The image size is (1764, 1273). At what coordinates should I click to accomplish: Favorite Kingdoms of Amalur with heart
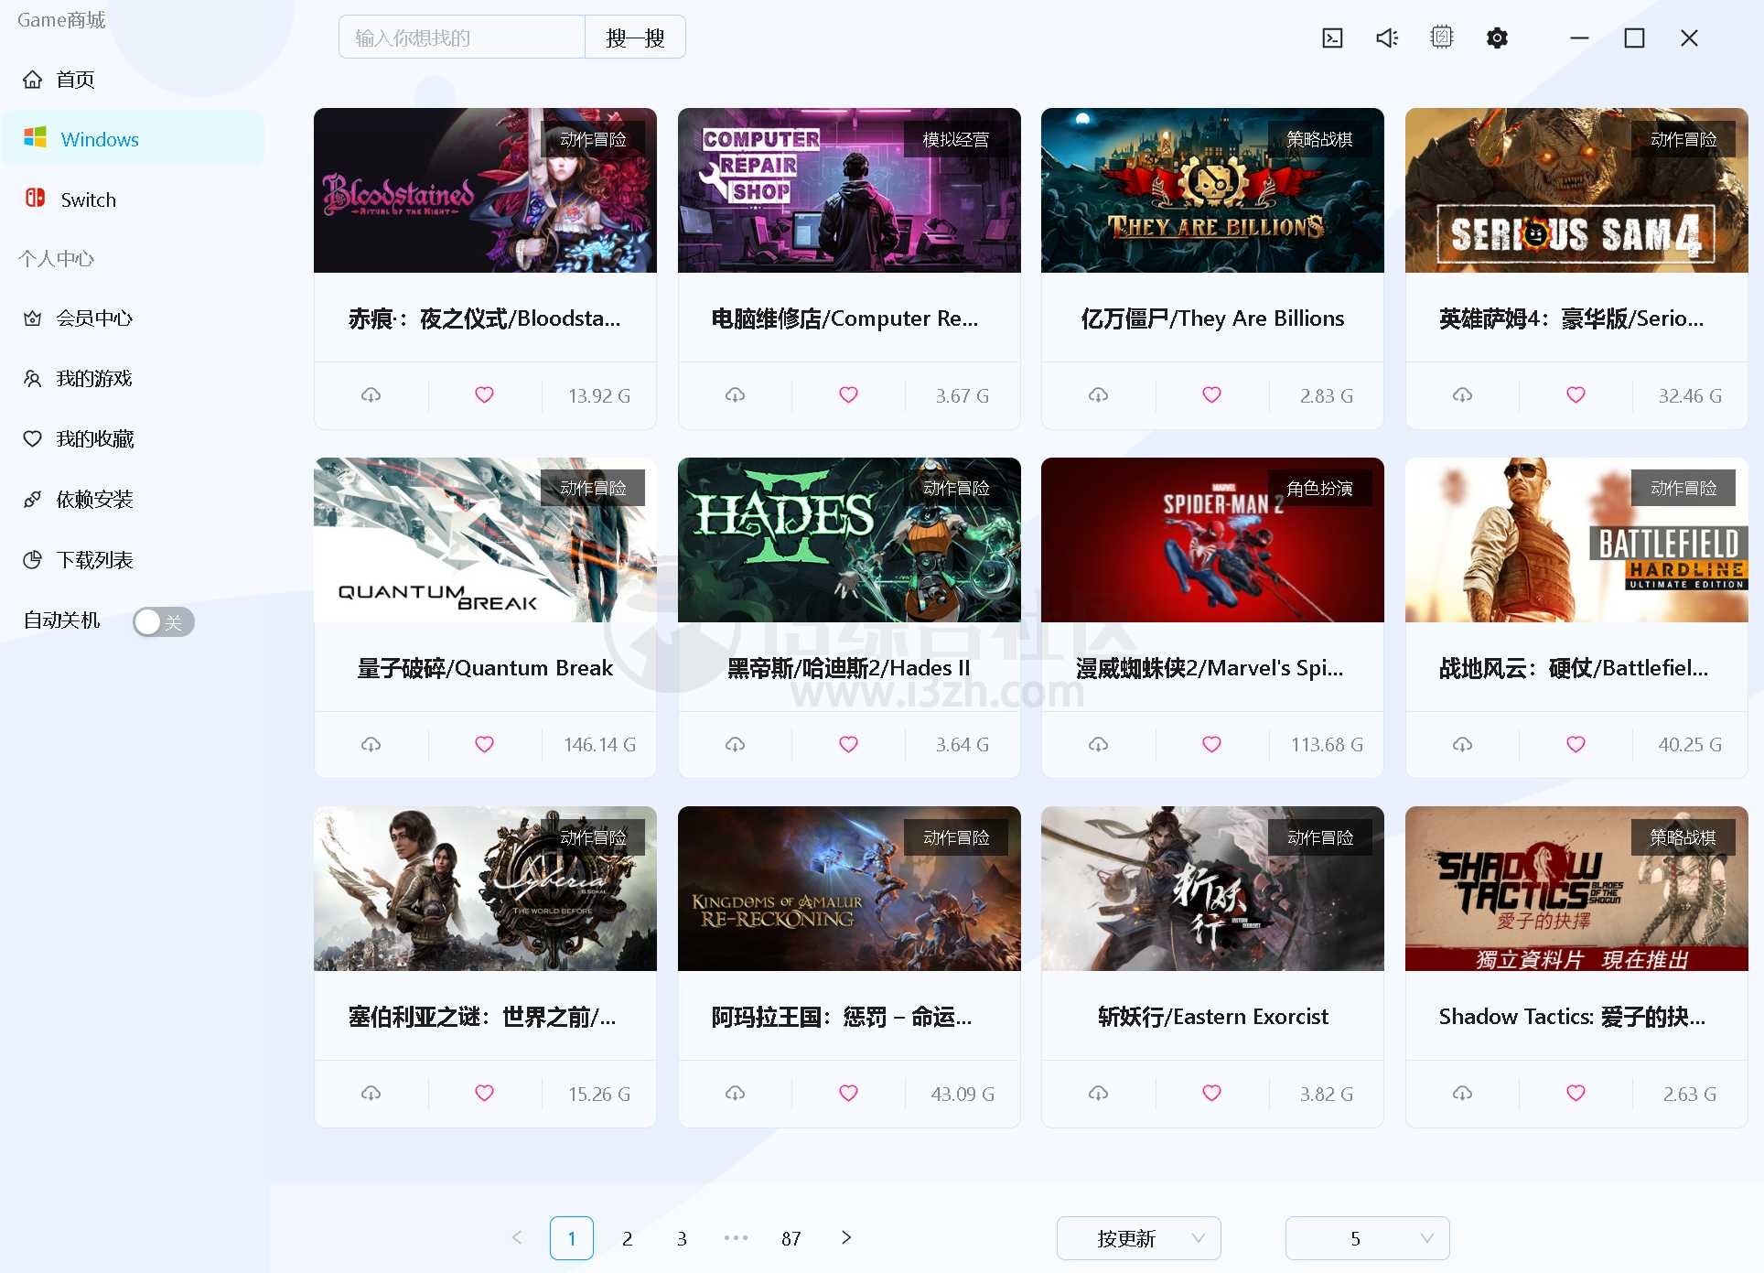848,1094
